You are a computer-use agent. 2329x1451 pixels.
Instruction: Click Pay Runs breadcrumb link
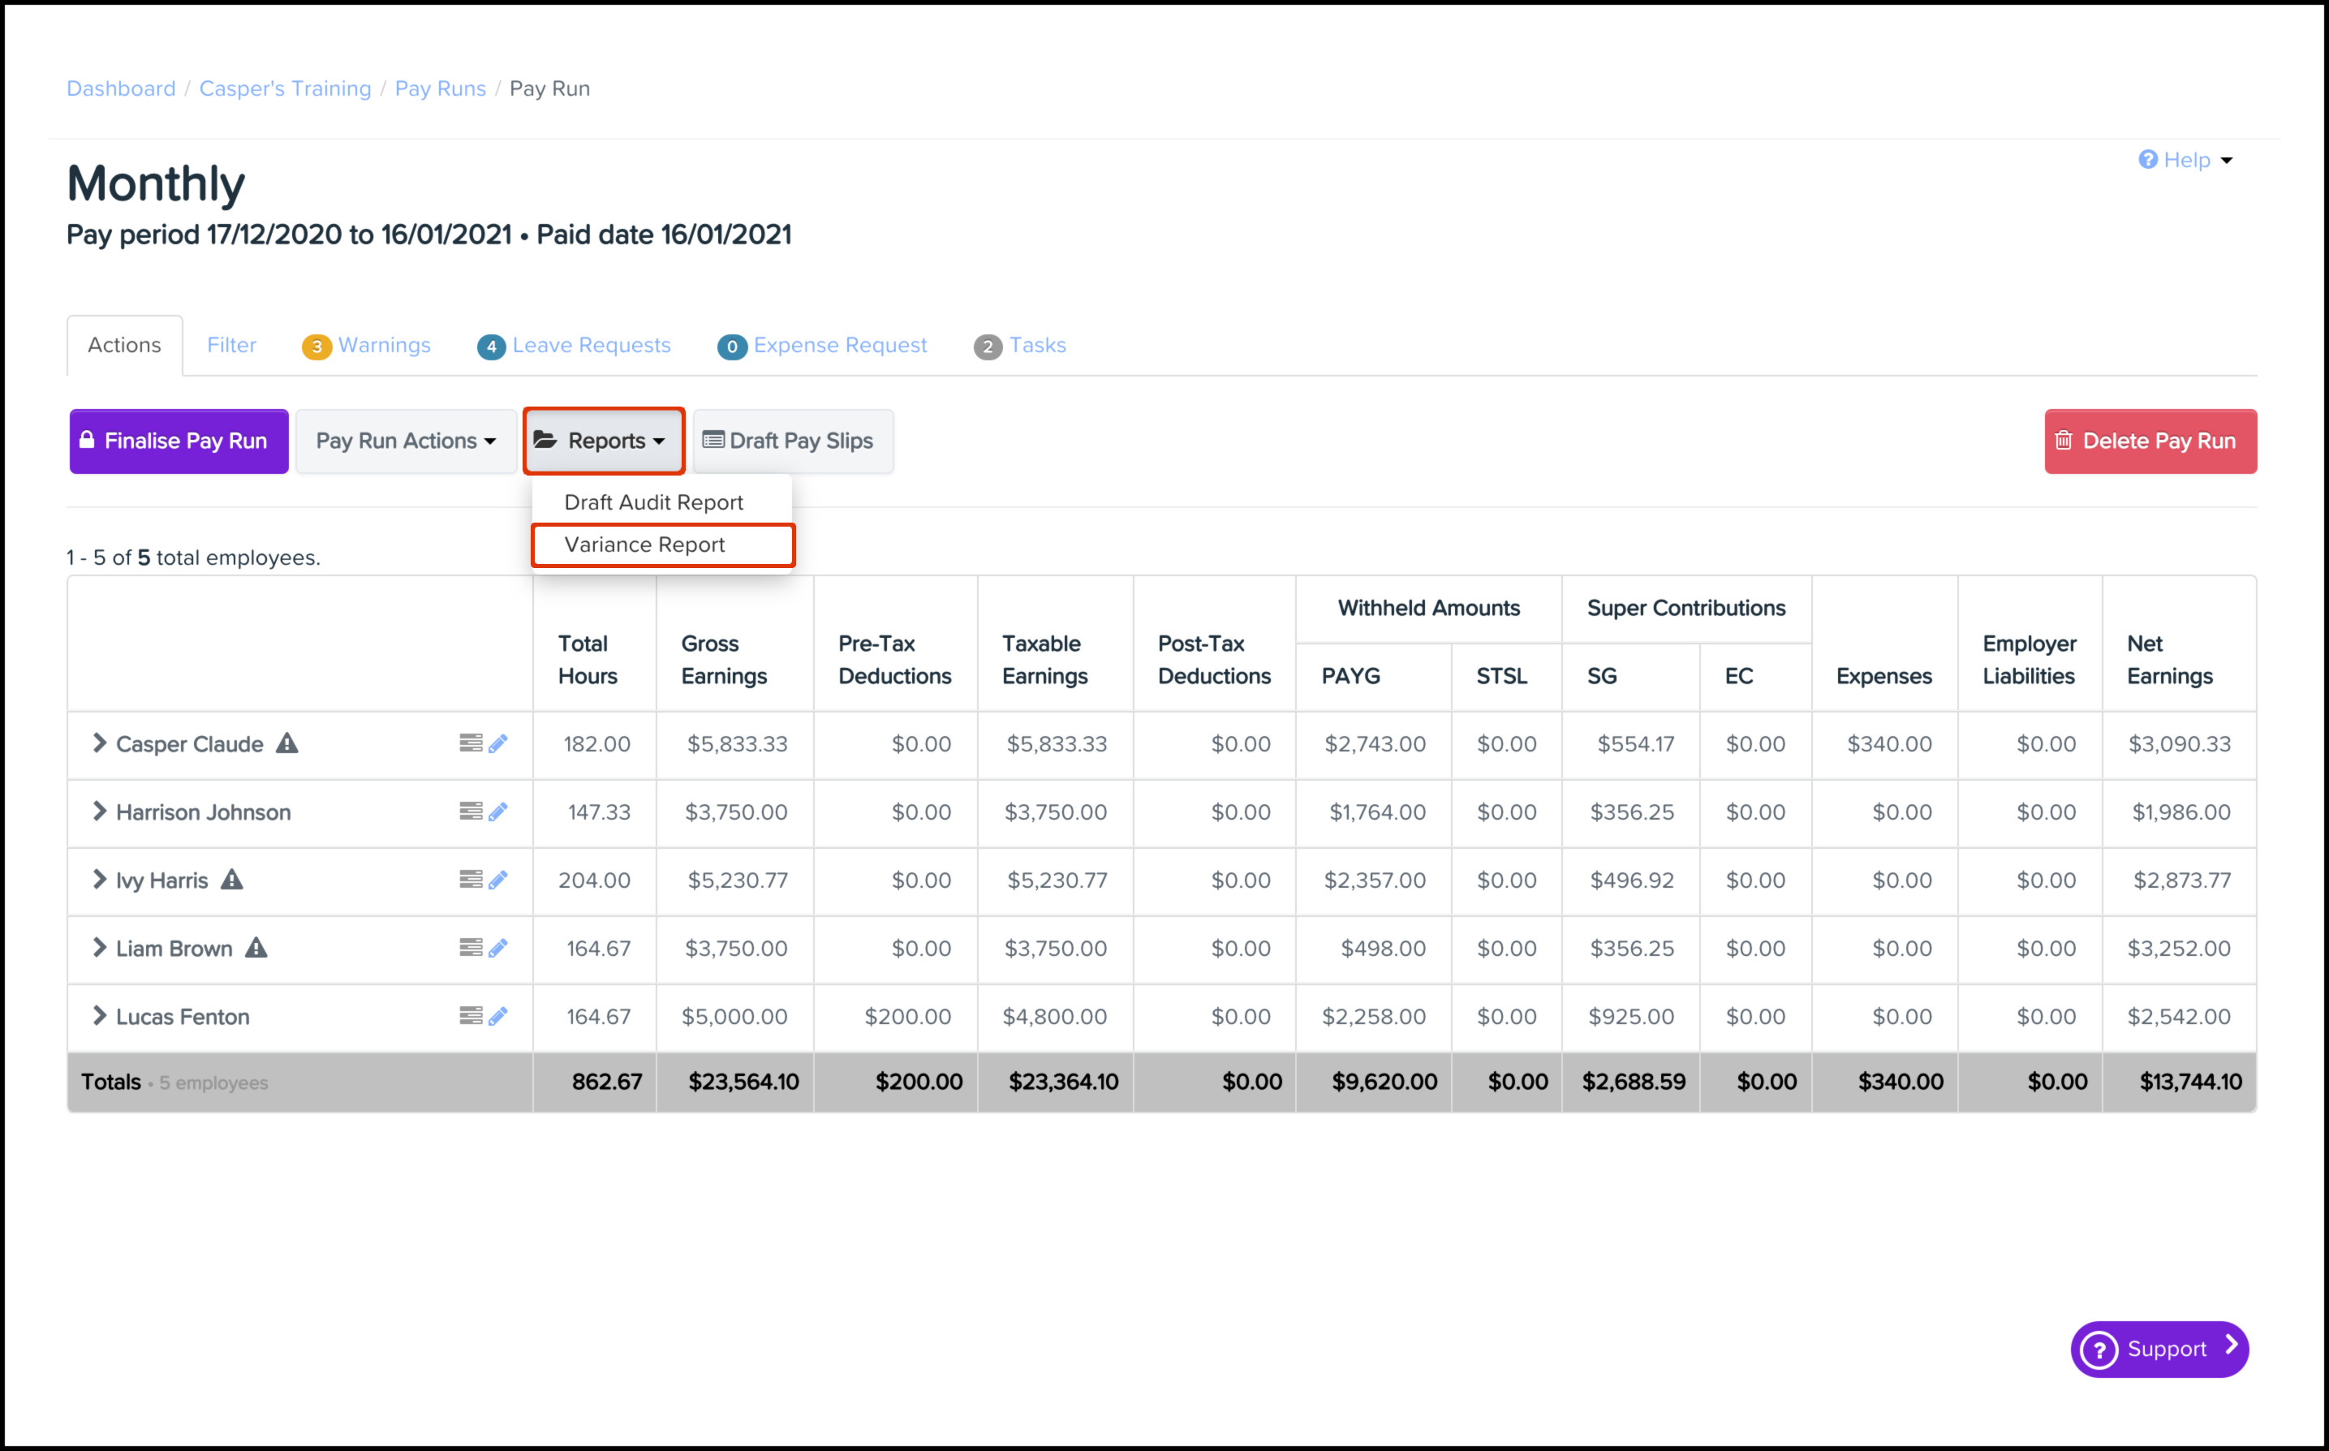[441, 88]
